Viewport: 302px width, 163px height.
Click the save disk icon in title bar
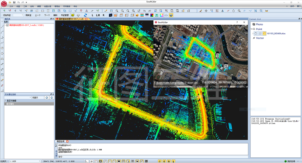click(14, 2)
